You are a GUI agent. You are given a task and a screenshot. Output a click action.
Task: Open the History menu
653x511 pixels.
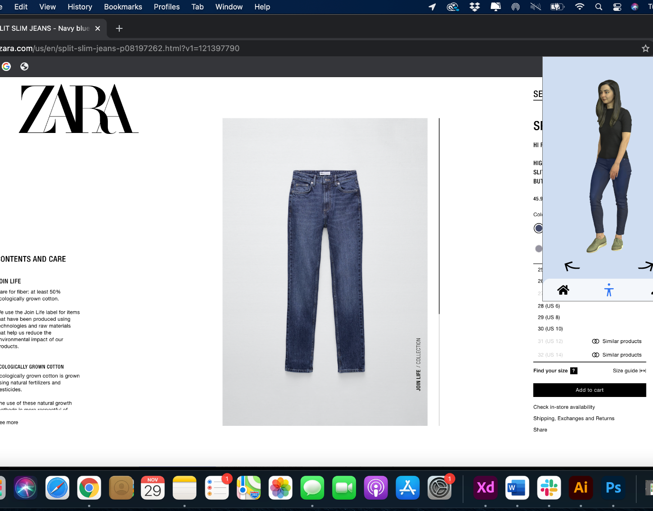pos(79,7)
